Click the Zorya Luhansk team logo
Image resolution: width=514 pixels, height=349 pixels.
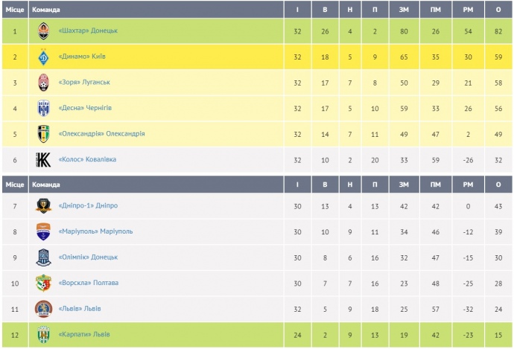(43, 83)
